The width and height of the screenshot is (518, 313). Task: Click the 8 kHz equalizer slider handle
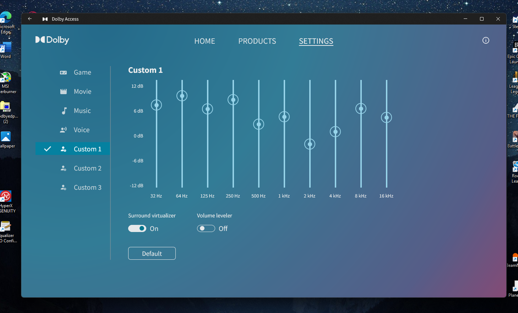pos(361,108)
